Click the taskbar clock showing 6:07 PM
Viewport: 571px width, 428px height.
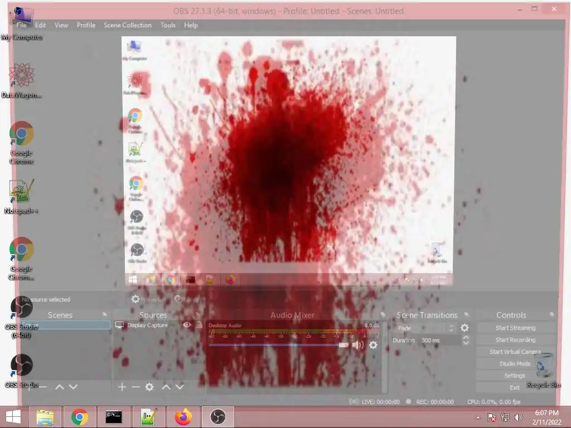[546, 417]
